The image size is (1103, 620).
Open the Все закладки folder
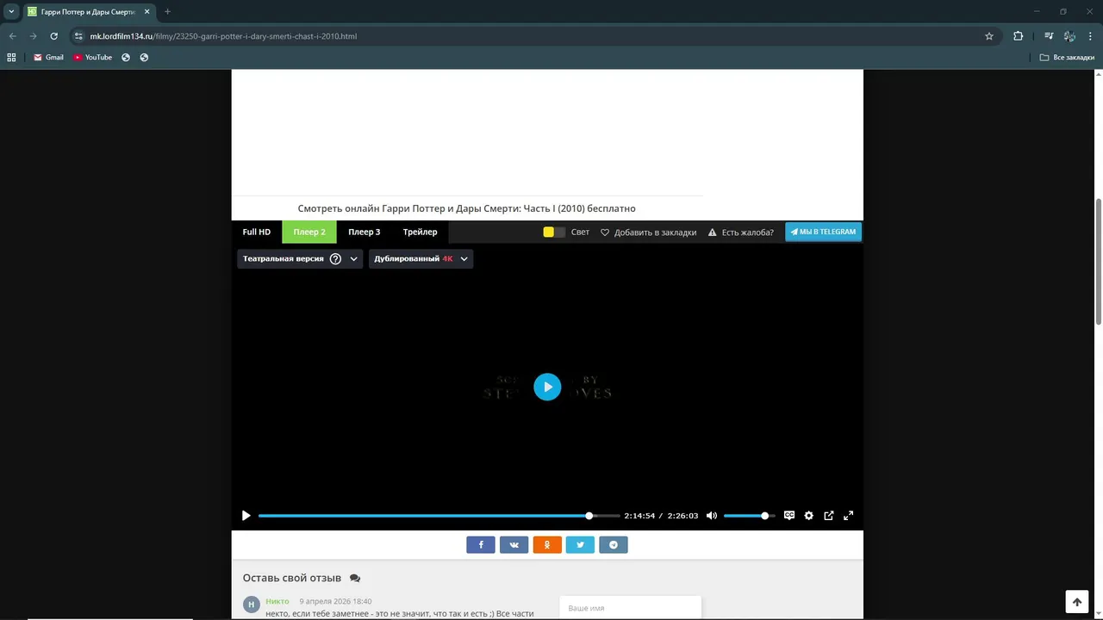pos(1067,58)
